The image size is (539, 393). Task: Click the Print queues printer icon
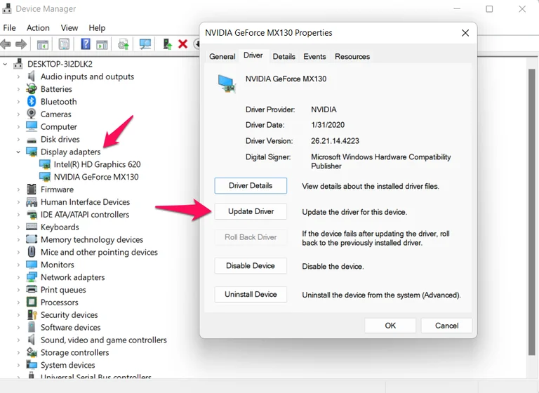(x=32, y=290)
